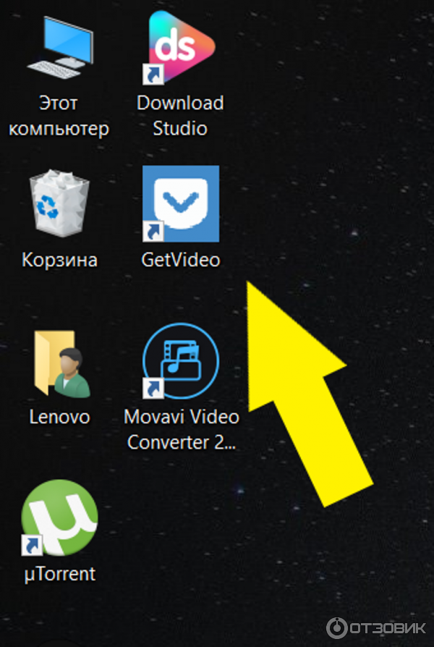Click the shortcut arrow badge on Download Studio
Image resolution: width=434 pixels, height=647 pixels.
(x=153, y=75)
